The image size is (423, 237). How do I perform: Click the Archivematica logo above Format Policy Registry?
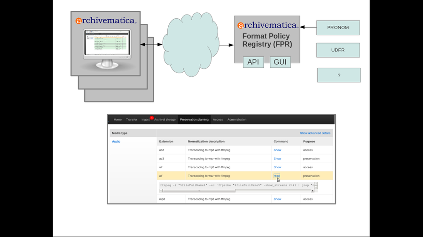click(x=267, y=25)
